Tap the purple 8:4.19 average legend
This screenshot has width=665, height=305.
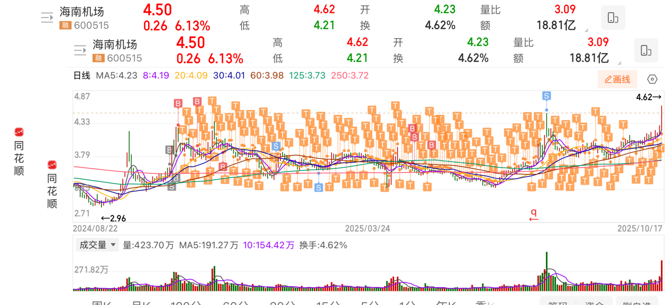(156, 76)
